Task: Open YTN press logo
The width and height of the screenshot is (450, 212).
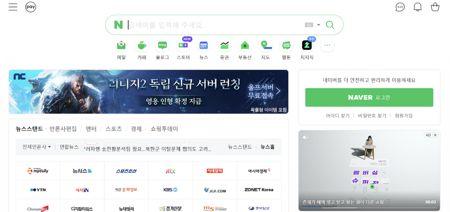Action: point(38,190)
